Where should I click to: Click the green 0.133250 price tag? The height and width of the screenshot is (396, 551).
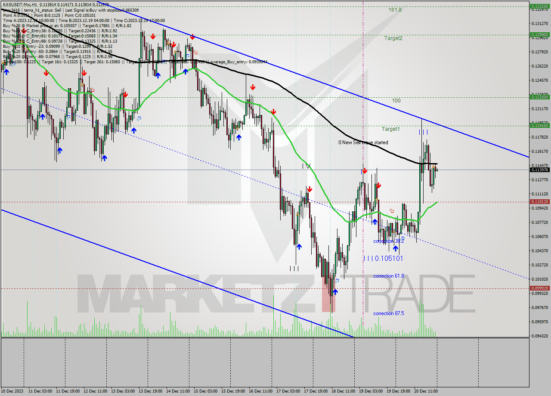point(539,6)
